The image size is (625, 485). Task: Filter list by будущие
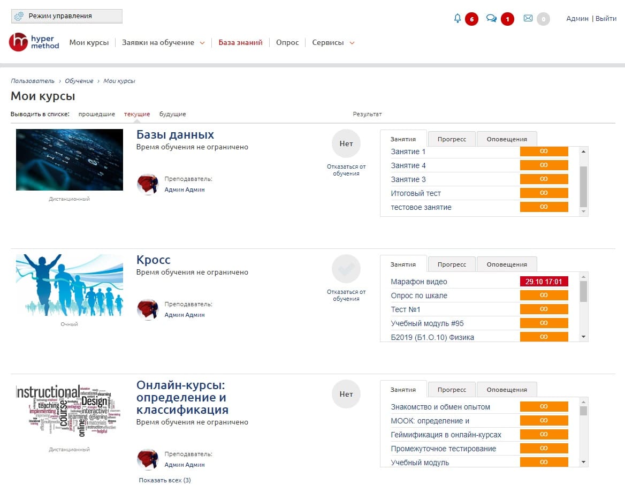[173, 114]
